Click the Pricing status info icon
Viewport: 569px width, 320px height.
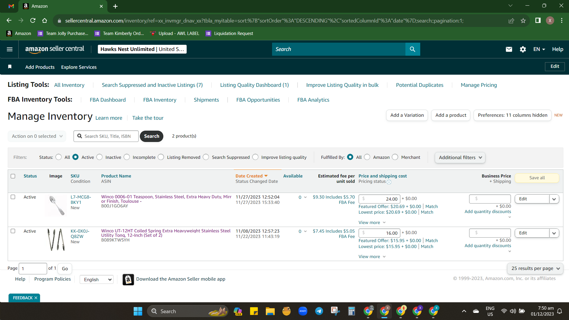pyautogui.click(x=389, y=182)
